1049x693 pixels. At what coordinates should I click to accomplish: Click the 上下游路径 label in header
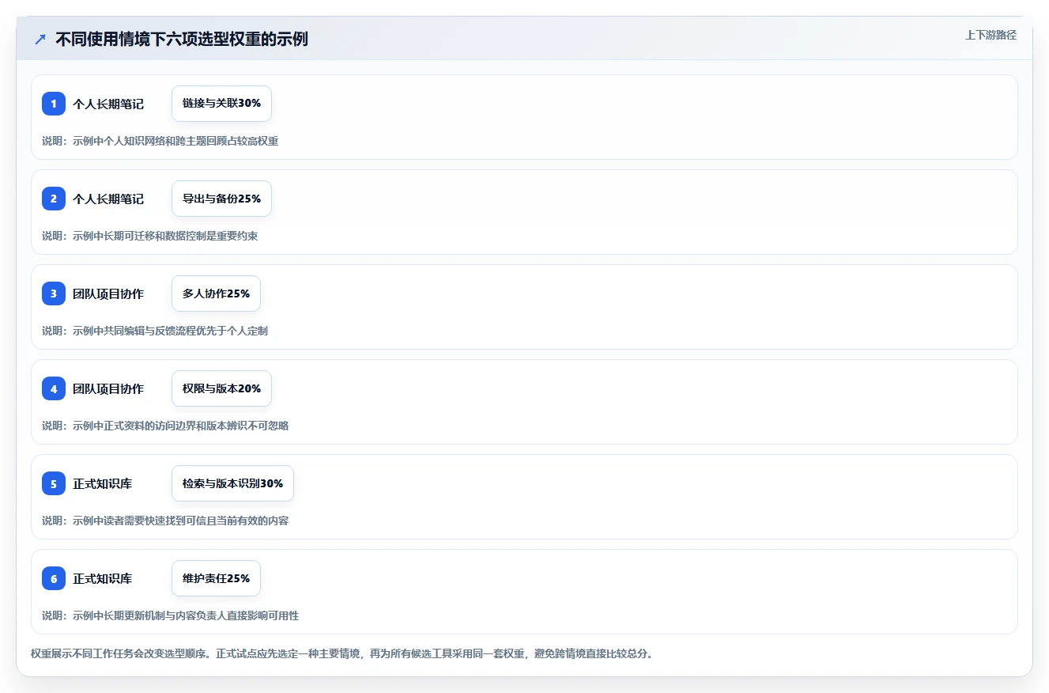(x=991, y=35)
